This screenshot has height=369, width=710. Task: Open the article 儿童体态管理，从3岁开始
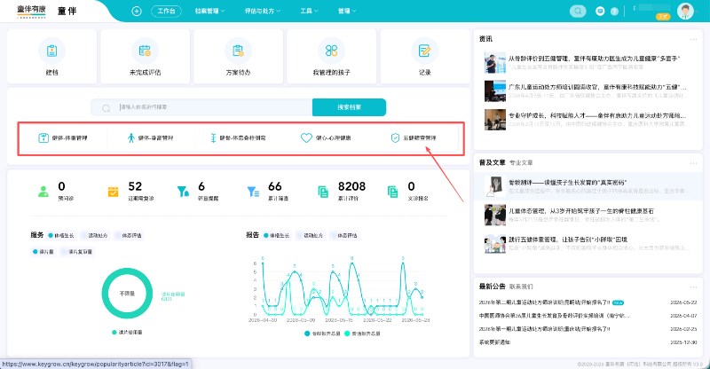(x=581, y=211)
